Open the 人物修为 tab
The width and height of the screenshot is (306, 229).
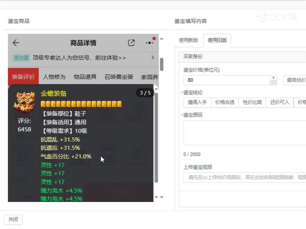[x=54, y=77]
